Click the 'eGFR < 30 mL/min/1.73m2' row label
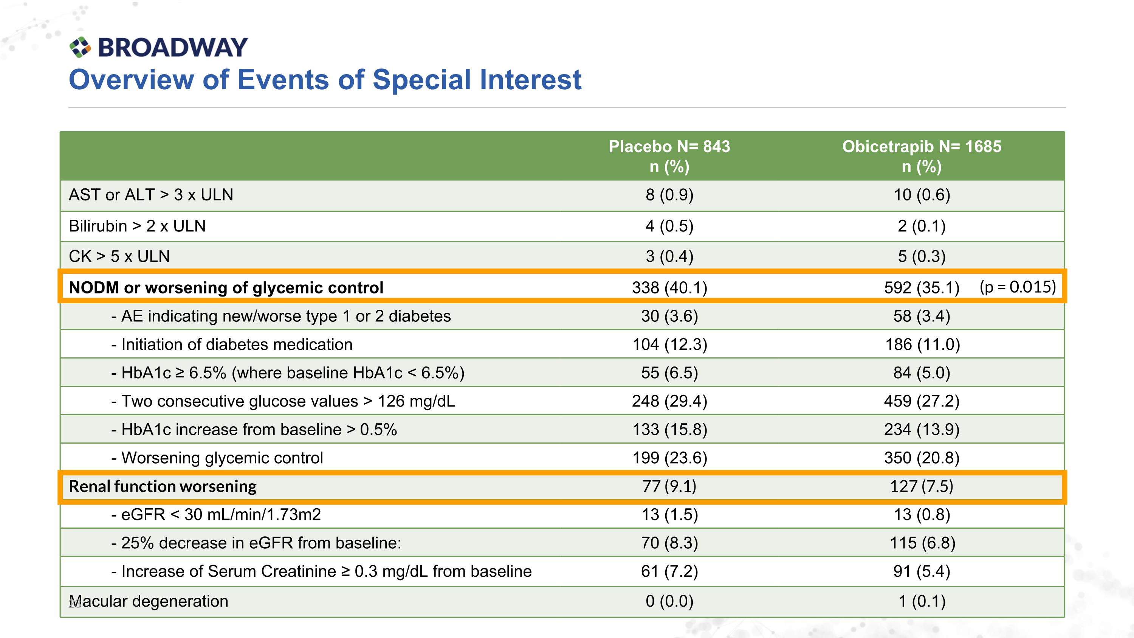 [x=216, y=515]
